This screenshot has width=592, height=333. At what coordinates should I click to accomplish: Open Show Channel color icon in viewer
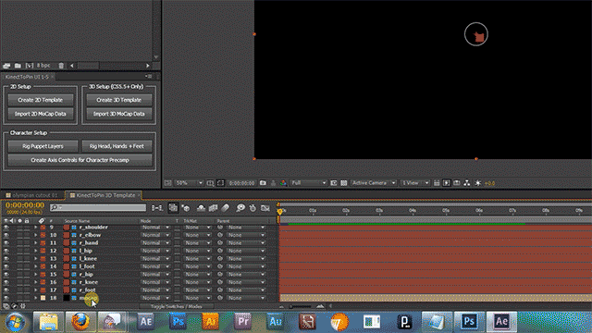[x=283, y=183]
